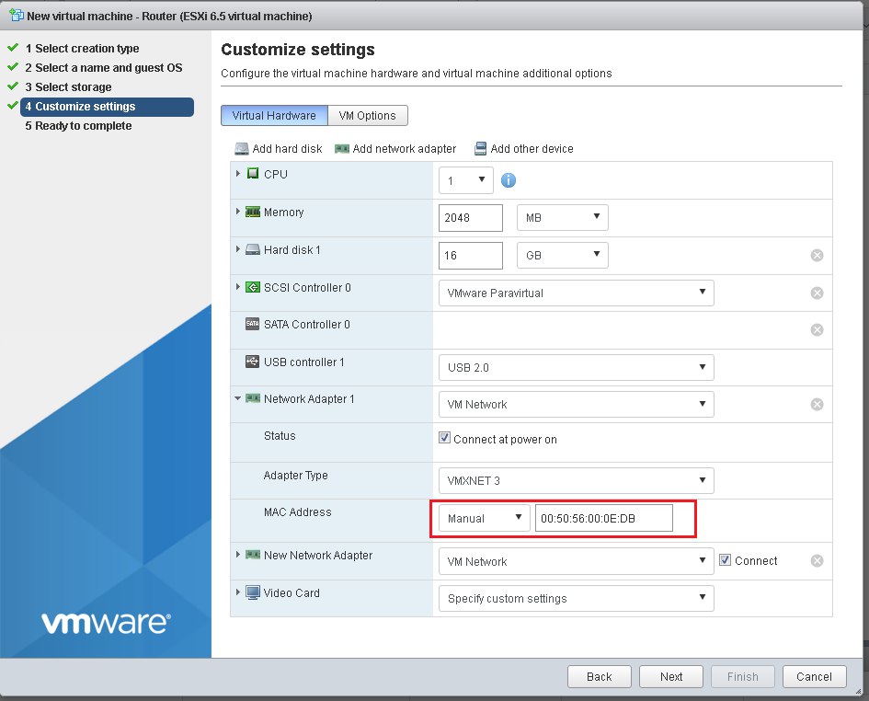The width and height of the screenshot is (869, 701).
Task: Expand the SCSI Controller 0 row
Action: [238, 287]
